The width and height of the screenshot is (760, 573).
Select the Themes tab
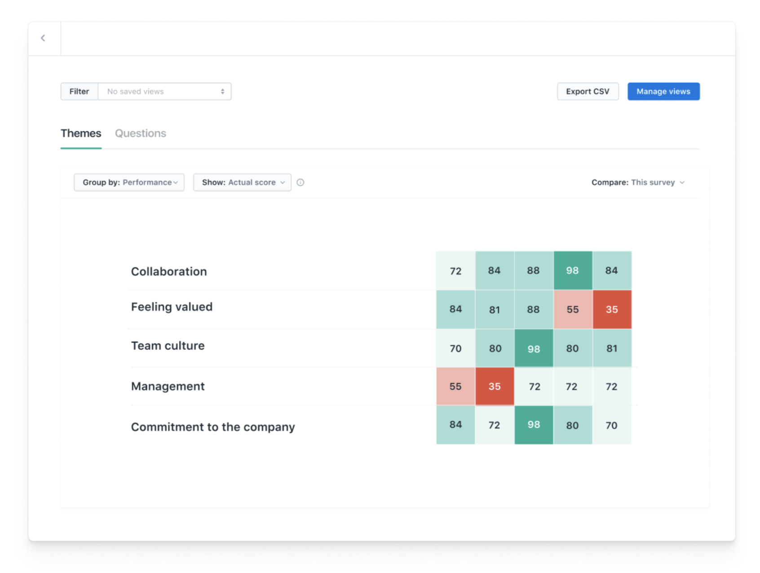(x=81, y=133)
